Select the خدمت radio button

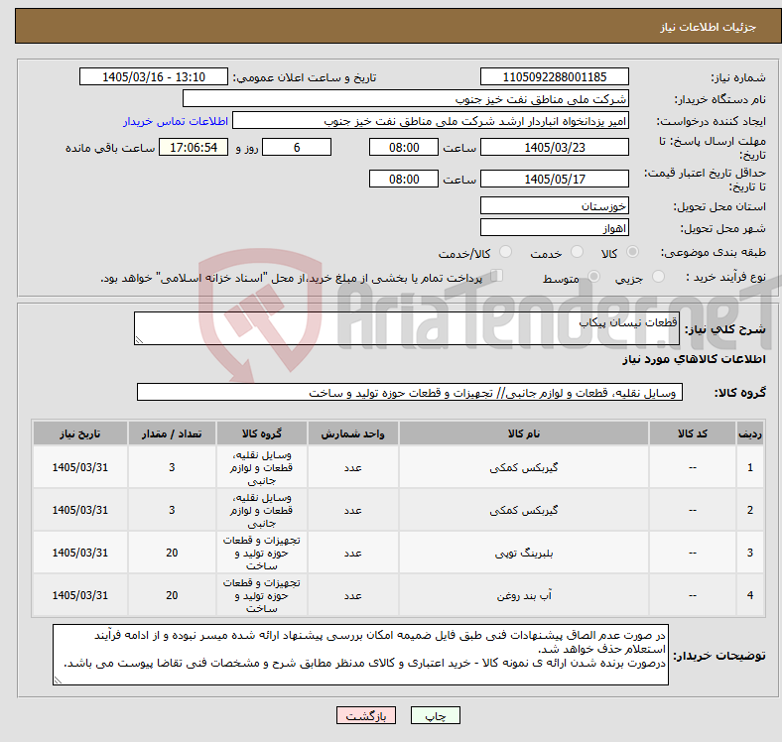click(577, 252)
